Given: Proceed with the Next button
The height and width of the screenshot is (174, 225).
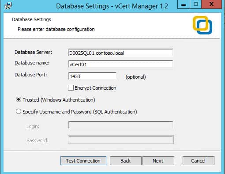Looking at the screenshot, I should tap(158, 161).
